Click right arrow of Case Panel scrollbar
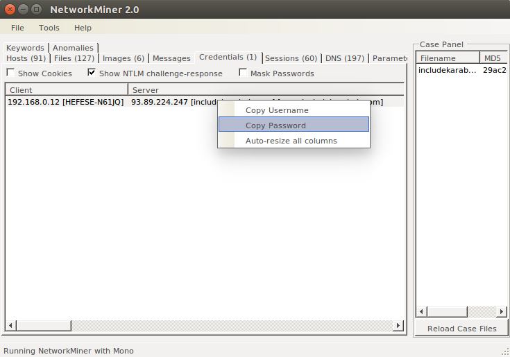Image resolution: width=510 pixels, height=357 pixels. 502,311
